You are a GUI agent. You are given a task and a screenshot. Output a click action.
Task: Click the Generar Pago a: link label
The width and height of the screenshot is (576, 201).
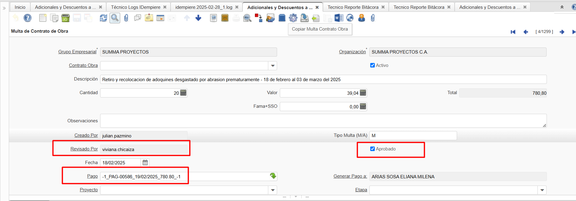pyautogui.click(x=350, y=176)
